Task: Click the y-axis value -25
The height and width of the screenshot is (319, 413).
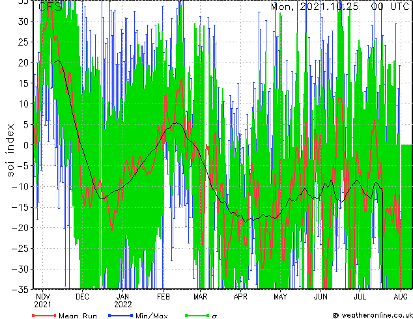Action: pos(20,248)
